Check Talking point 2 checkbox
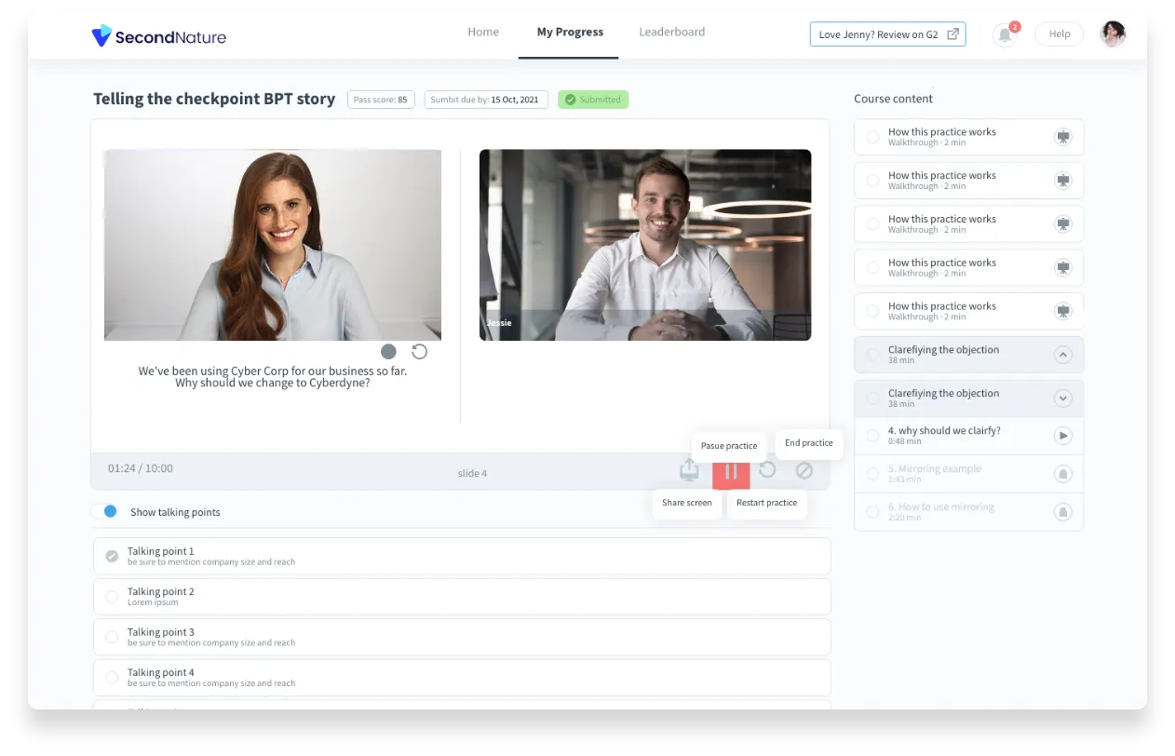 (x=112, y=597)
